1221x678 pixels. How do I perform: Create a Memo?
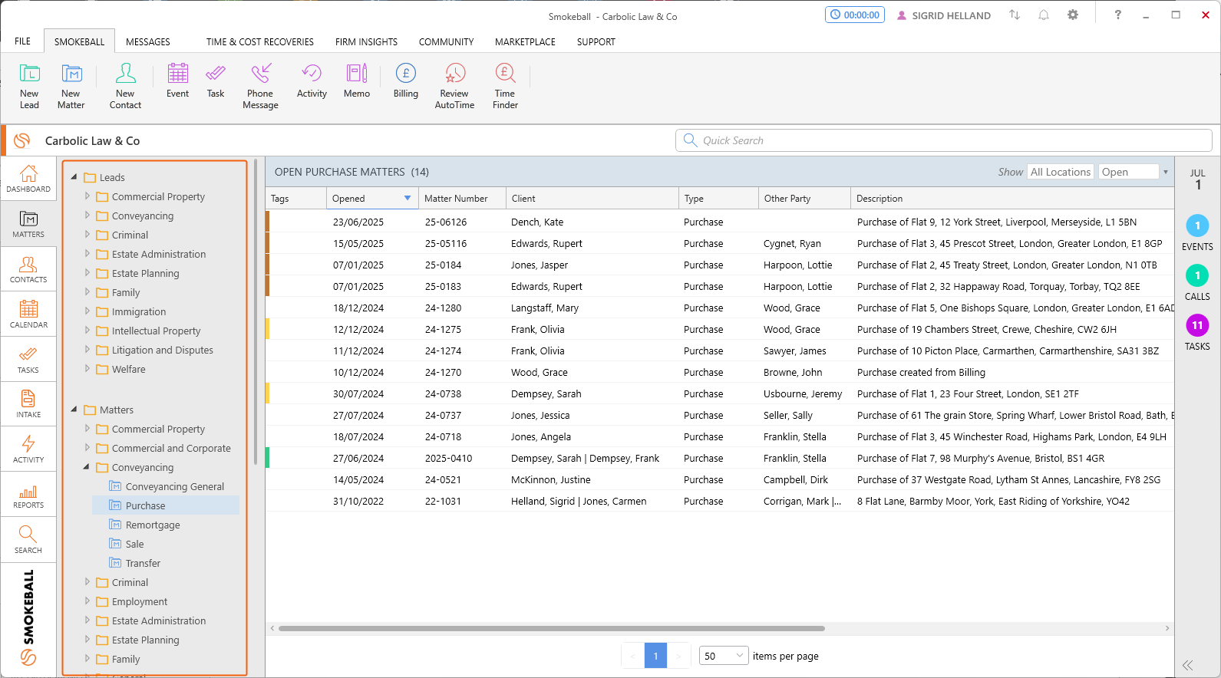point(357,81)
